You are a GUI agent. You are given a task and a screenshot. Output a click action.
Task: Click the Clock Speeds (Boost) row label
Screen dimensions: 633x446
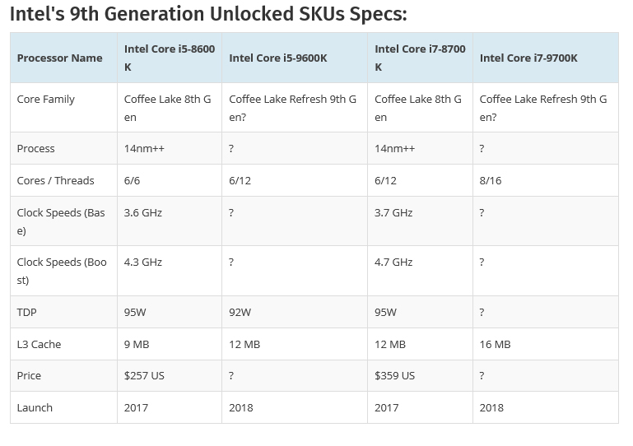click(x=61, y=271)
